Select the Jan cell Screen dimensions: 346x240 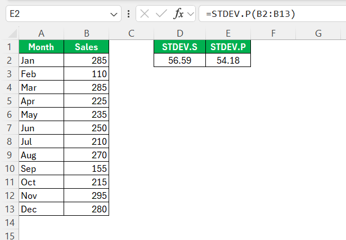[x=41, y=60]
